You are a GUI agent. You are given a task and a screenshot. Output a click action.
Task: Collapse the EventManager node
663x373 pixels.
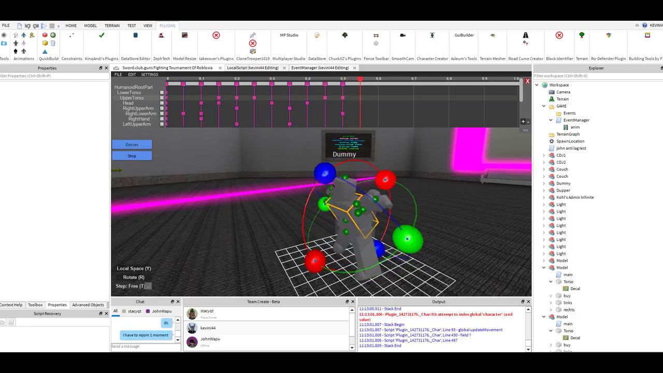click(x=551, y=120)
